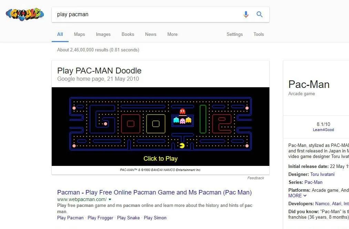The height and width of the screenshot is (229, 349).
Task: Click the pink ghost inside the ghost pen
Action: point(183,121)
